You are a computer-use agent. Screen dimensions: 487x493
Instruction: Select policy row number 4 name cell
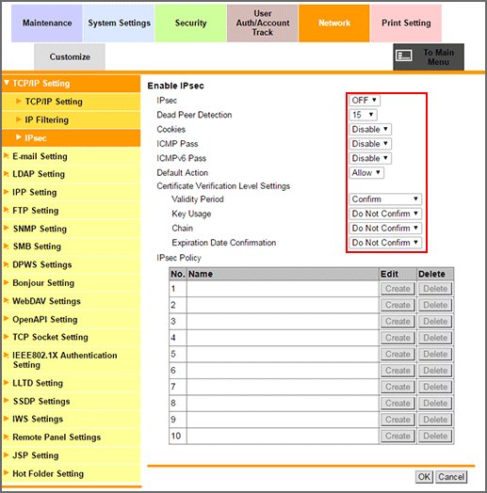[283, 338]
